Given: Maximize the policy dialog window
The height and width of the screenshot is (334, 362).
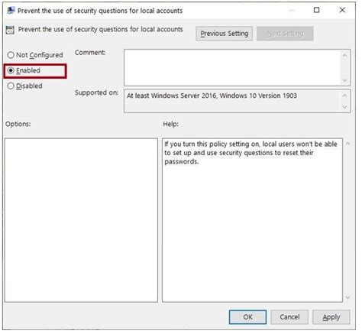Looking at the screenshot, I should [316, 10].
